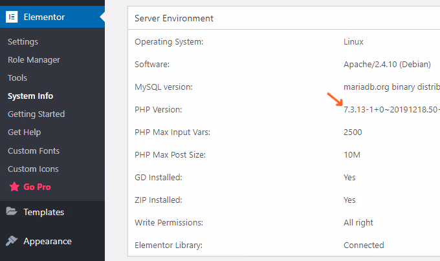Click the Appearance paintbrush icon
This screenshot has height=261, width=440.
click(12, 240)
